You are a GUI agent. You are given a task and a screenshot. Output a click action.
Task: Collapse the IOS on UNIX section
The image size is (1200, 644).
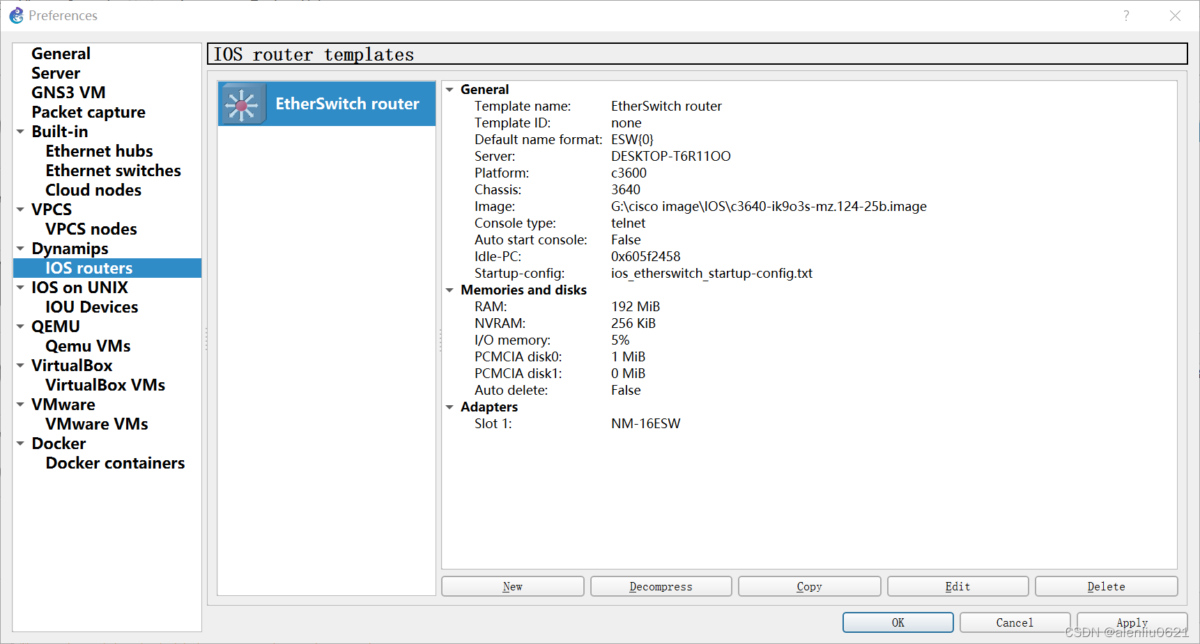click(x=21, y=288)
